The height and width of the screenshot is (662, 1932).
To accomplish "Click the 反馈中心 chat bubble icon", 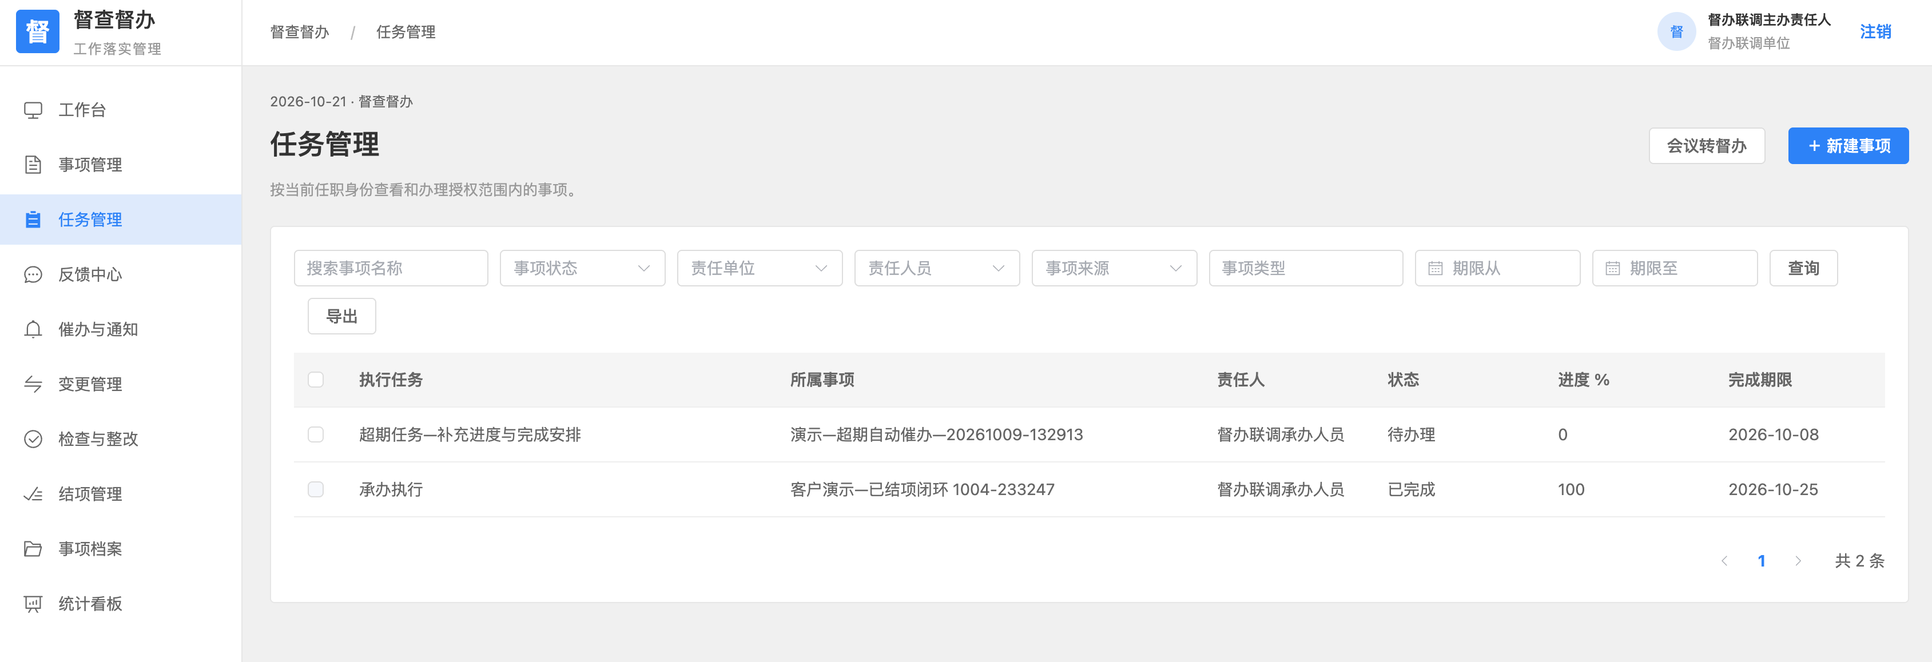I will click(x=33, y=274).
